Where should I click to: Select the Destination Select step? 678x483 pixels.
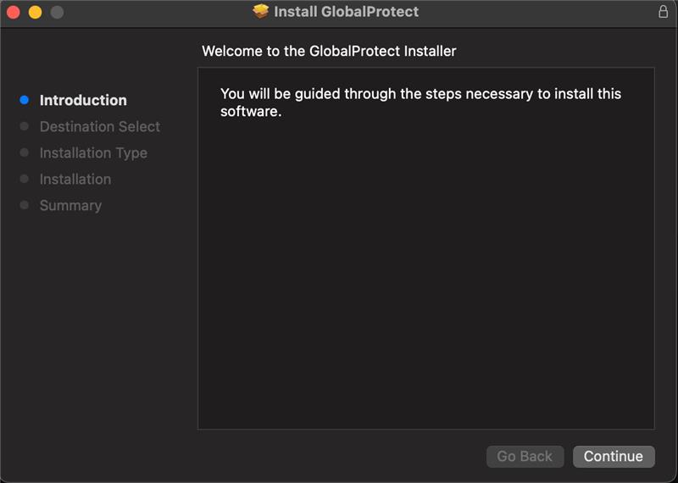pyautogui.click(x=100, y=127)
